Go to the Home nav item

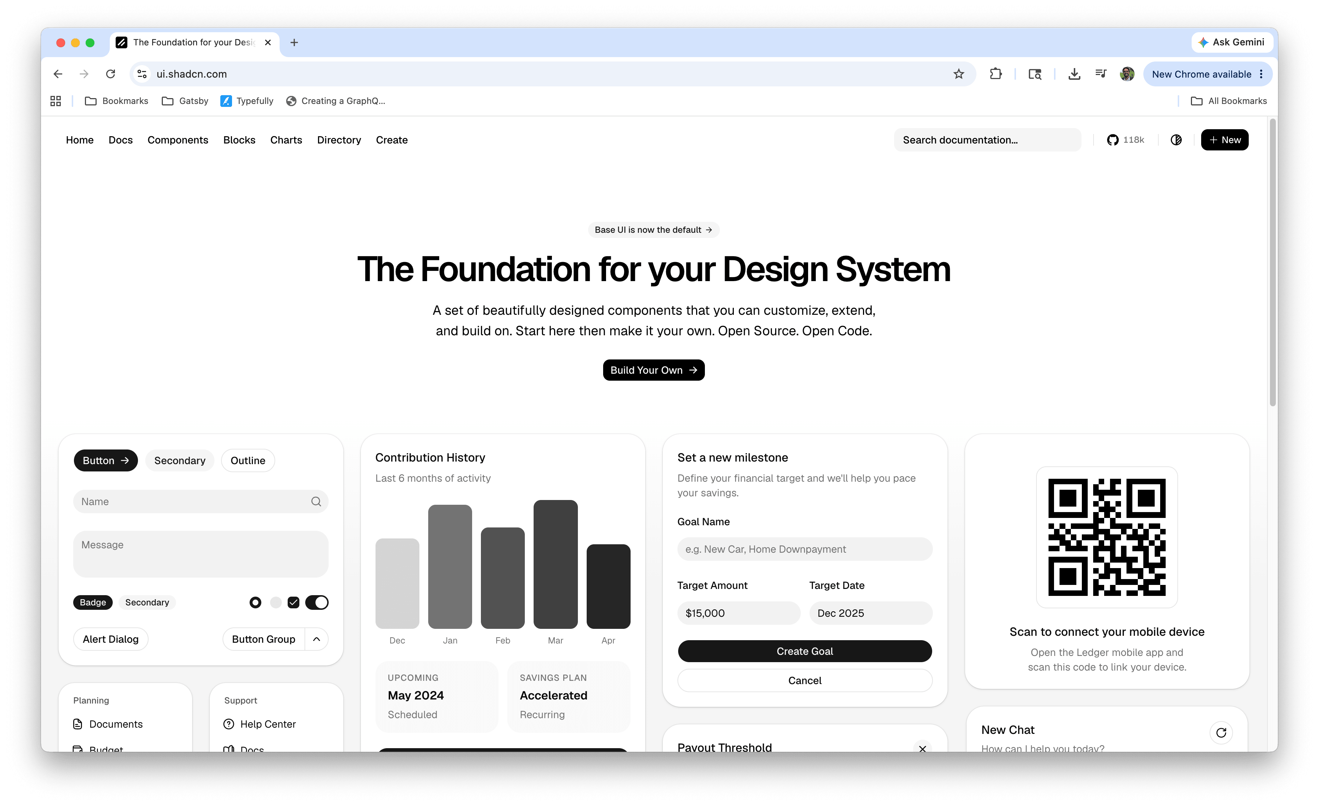[80, 140]
